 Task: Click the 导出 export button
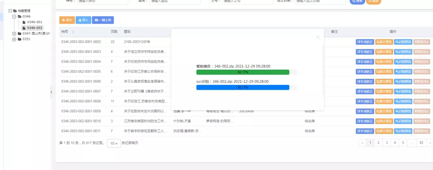click(x=67, y=20)
